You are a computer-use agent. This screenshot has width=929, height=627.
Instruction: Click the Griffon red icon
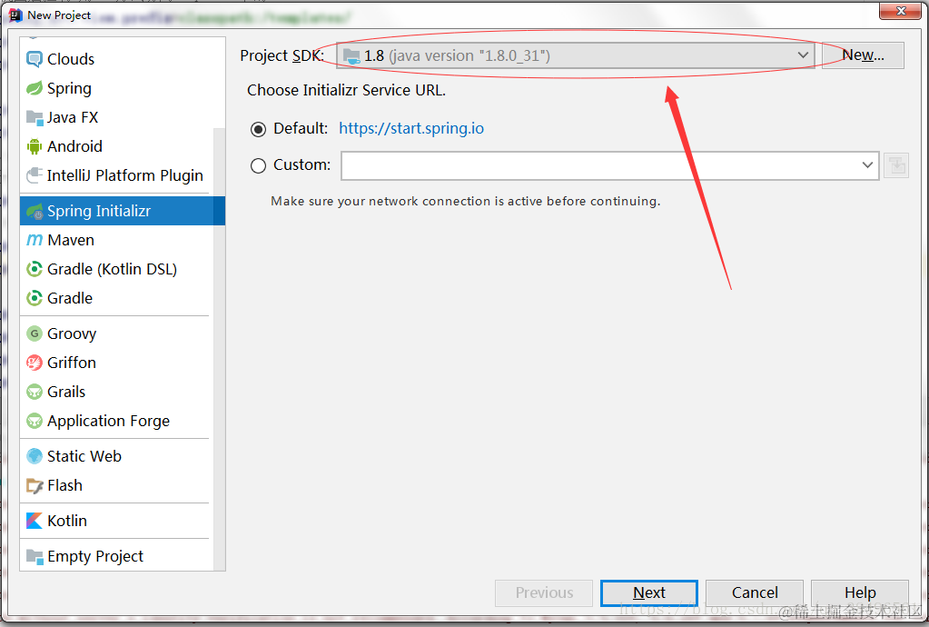pos(35,362)
